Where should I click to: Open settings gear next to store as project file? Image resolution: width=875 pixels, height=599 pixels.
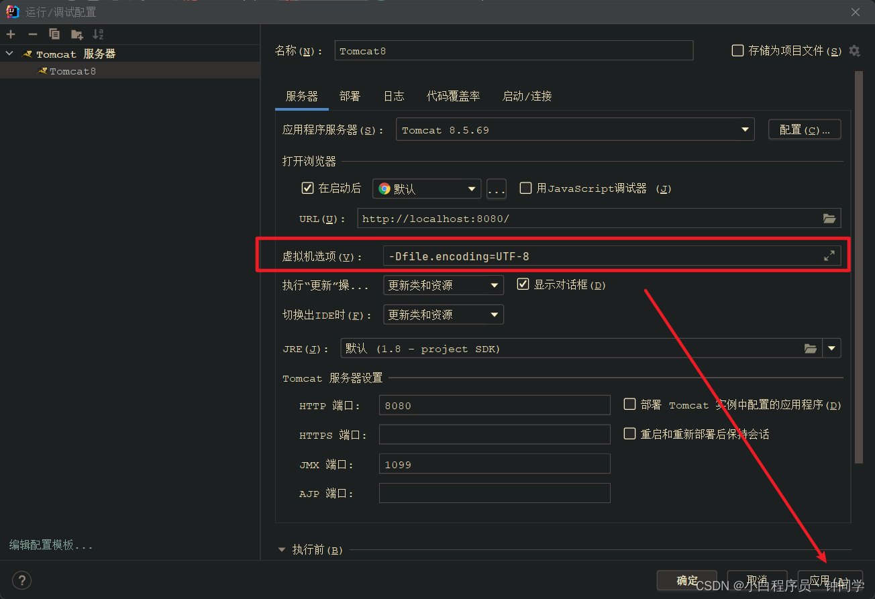[x=854, y=51]
